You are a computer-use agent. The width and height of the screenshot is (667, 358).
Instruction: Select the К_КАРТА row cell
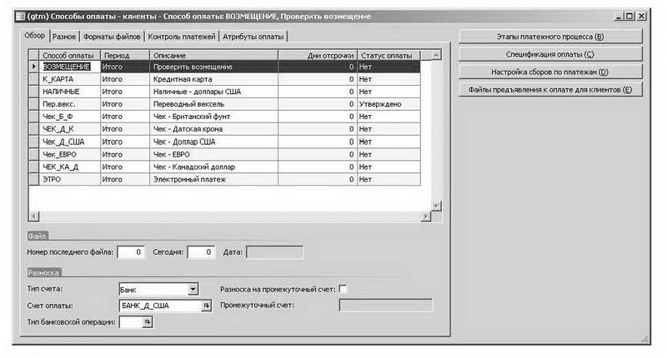[x=70, y=79]
